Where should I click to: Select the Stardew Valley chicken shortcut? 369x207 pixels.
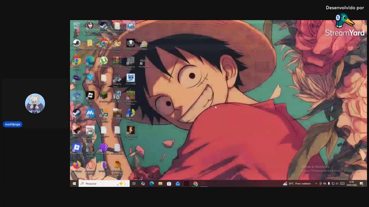(117, 46)
